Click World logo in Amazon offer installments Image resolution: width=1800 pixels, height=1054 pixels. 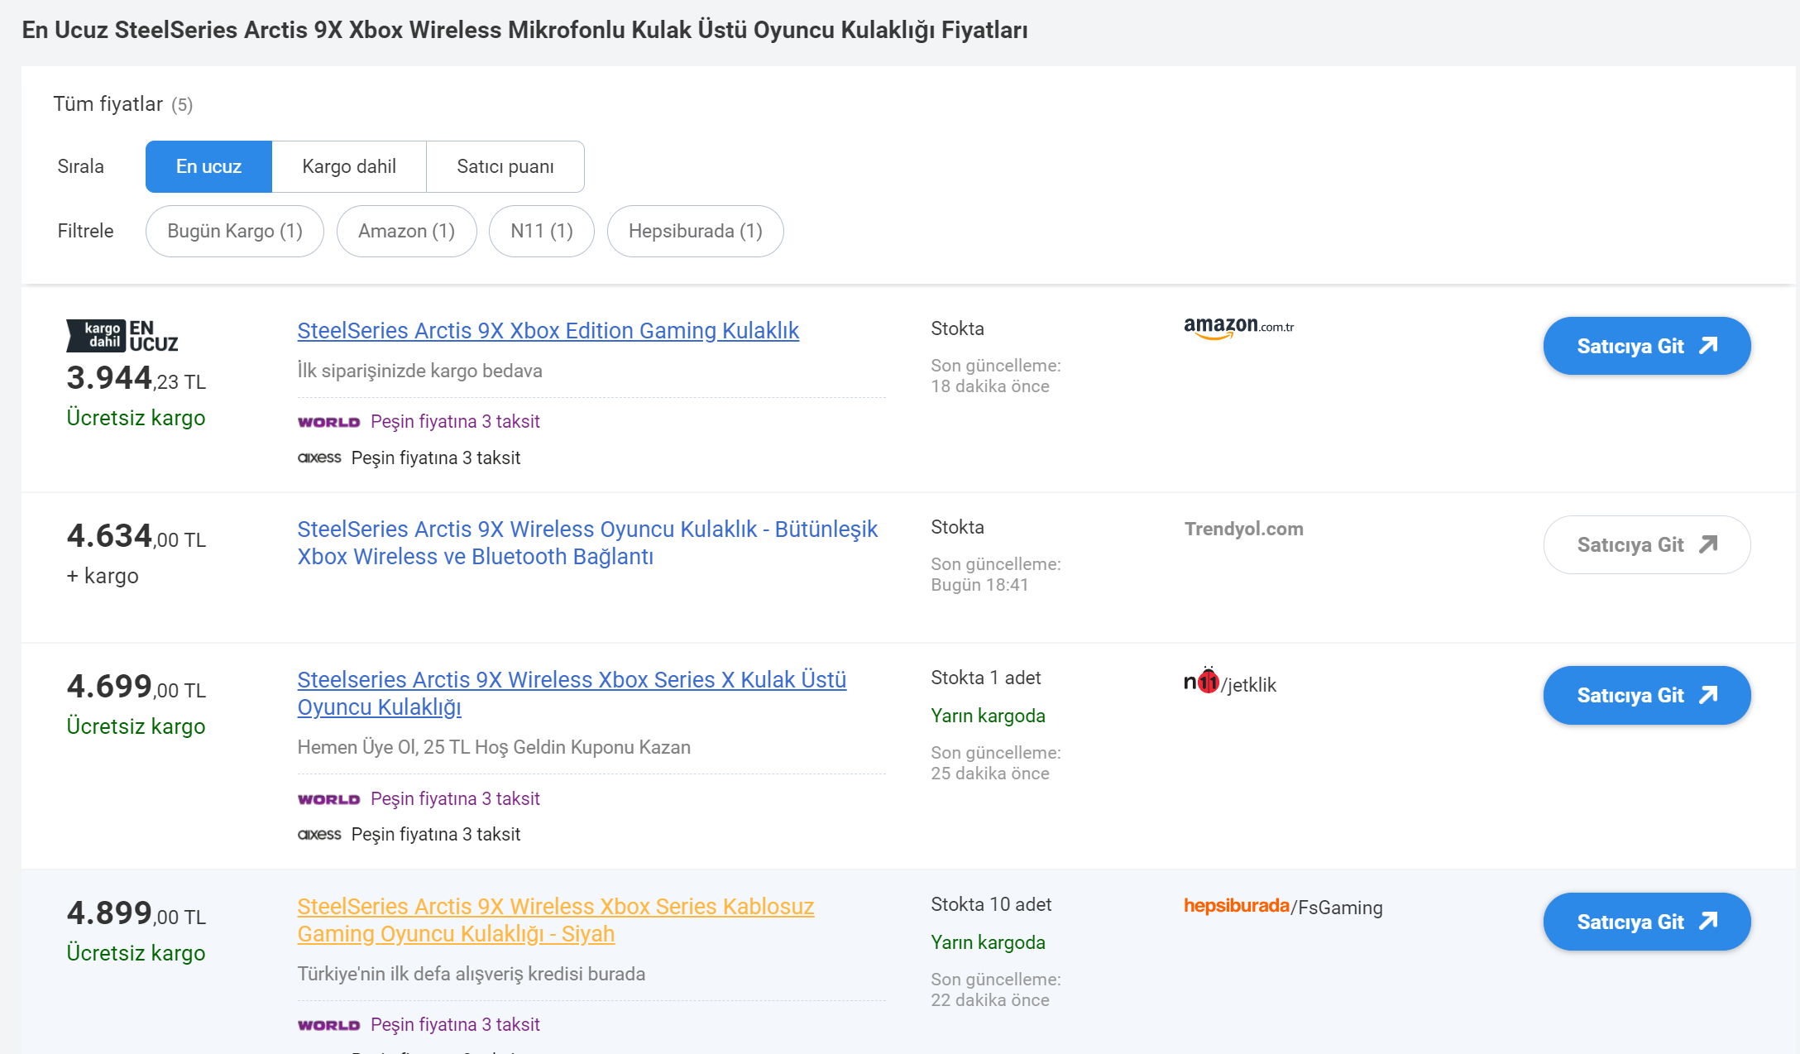(329, 422)
